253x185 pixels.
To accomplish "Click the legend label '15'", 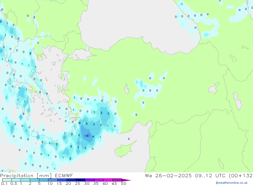I will 59,183.
